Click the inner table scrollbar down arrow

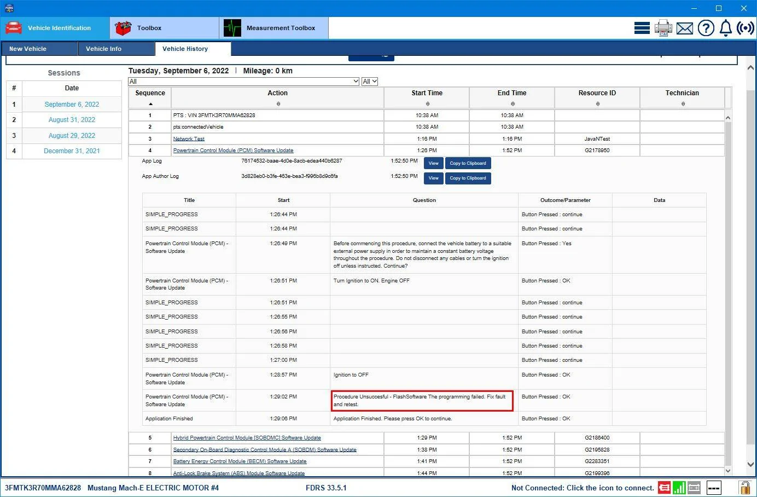(x=728, y=471)
